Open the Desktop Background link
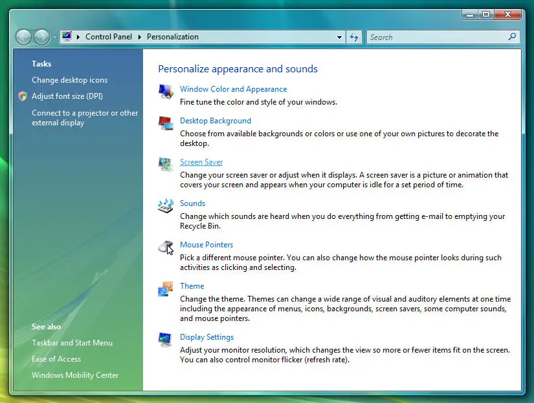534x403 pixels. point(216,121)
